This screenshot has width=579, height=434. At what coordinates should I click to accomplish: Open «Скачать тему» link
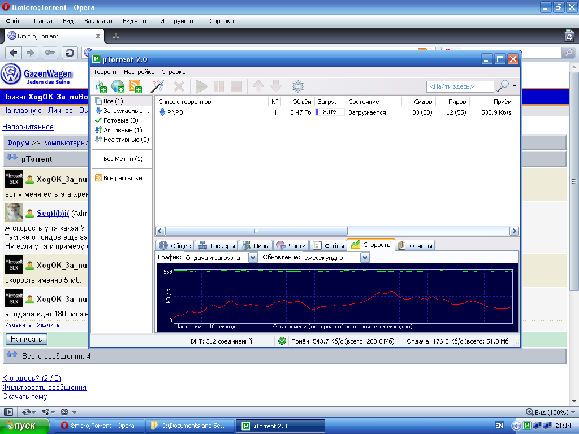(25, 397)
